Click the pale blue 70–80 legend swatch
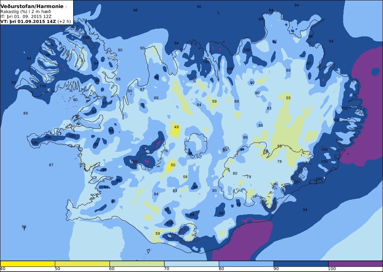The height and width of the screenshot is (272, 383). tap(191, 264)
